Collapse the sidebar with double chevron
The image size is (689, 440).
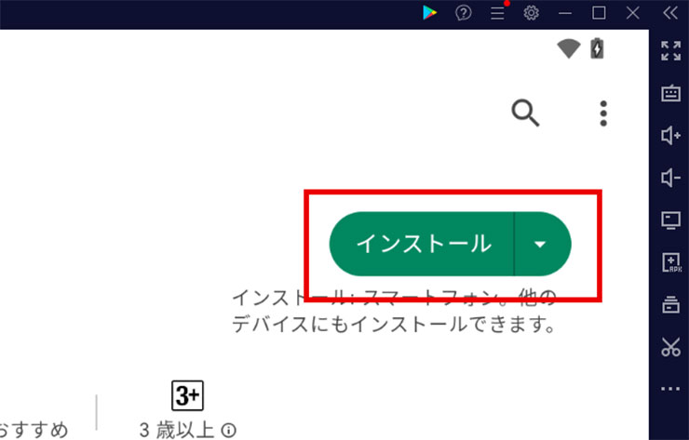[670, 13]
